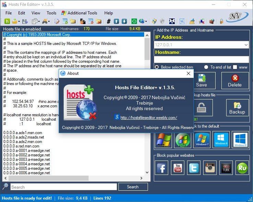The width and height of the screenshot is (253, 202).
Task: Click the yellow folder with sparkle icon
Action: coord(73,21)
